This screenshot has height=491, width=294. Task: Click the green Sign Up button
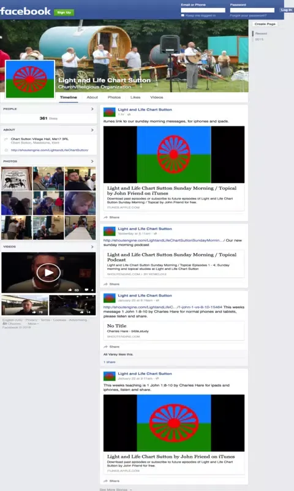click(64, 12)
